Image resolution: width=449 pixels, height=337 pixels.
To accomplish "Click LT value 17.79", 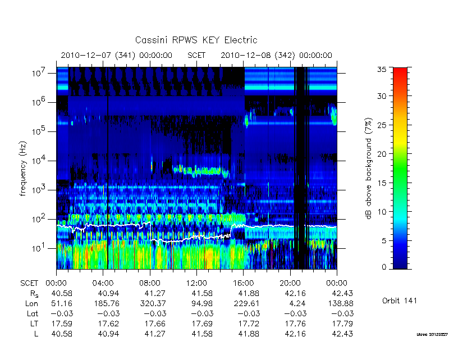I will (342, 324).
